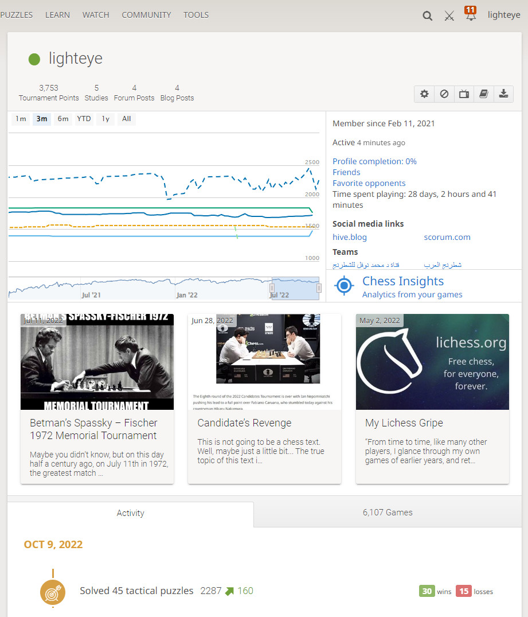Set rating chart range to 1y

105,119
